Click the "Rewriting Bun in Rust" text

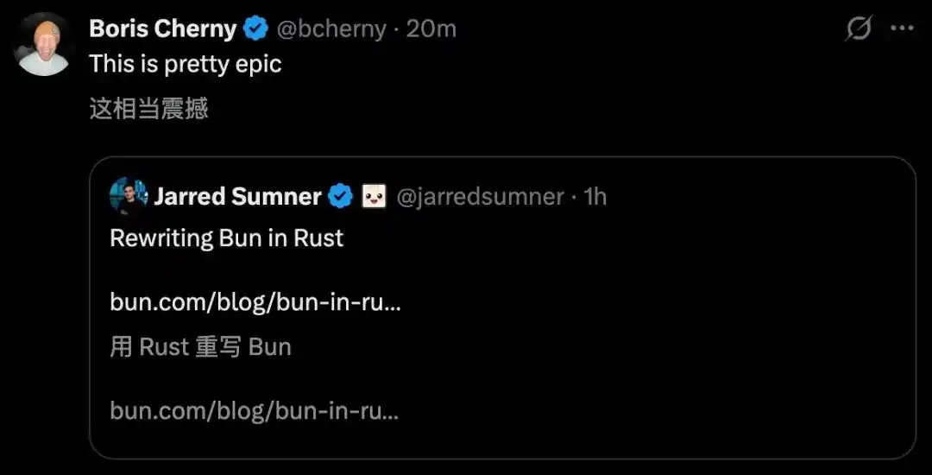pyautogui.click(x=227, y=237)
